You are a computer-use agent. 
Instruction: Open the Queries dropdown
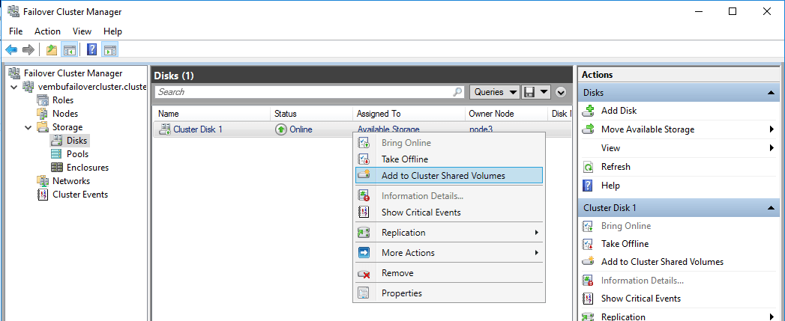point(495,92)
